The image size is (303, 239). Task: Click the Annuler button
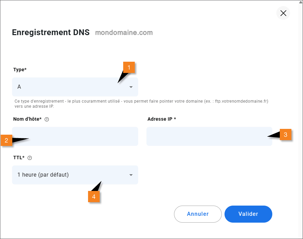[198, 214]
